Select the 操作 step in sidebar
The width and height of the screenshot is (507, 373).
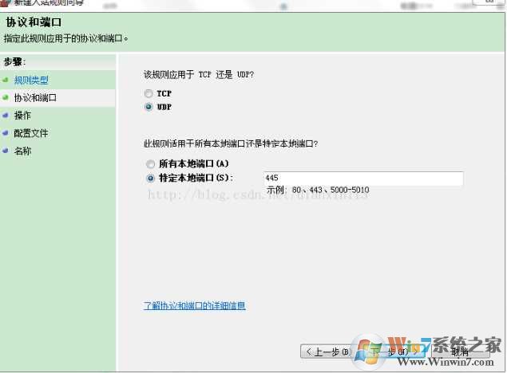click(22, 116)
